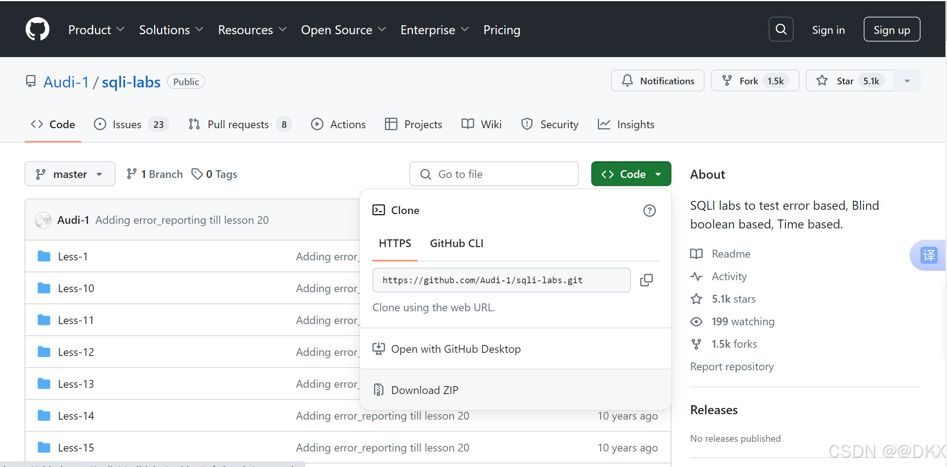This screenshot has width=947, height=467.
Task: Expand the Product menu
Action: point(96,30)
